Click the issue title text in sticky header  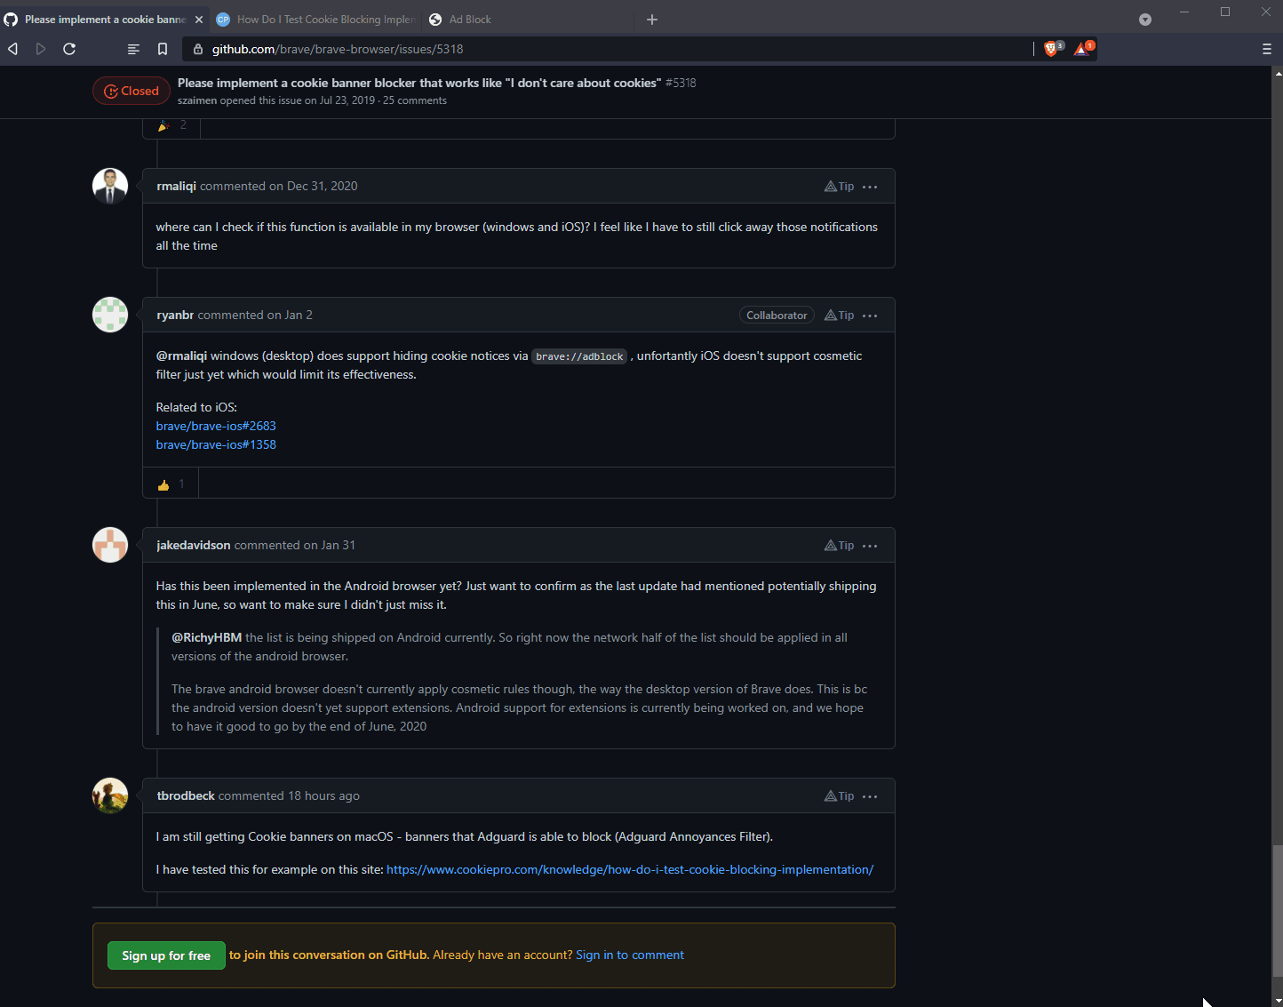point(418,83)
